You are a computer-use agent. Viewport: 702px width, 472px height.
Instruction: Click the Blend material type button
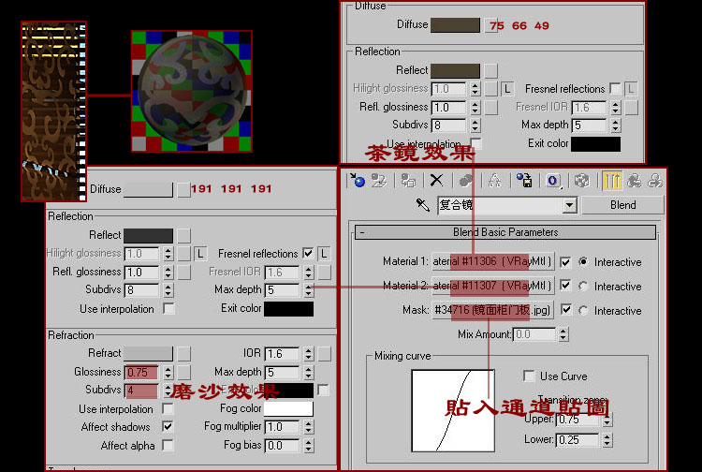pos(622,205)
